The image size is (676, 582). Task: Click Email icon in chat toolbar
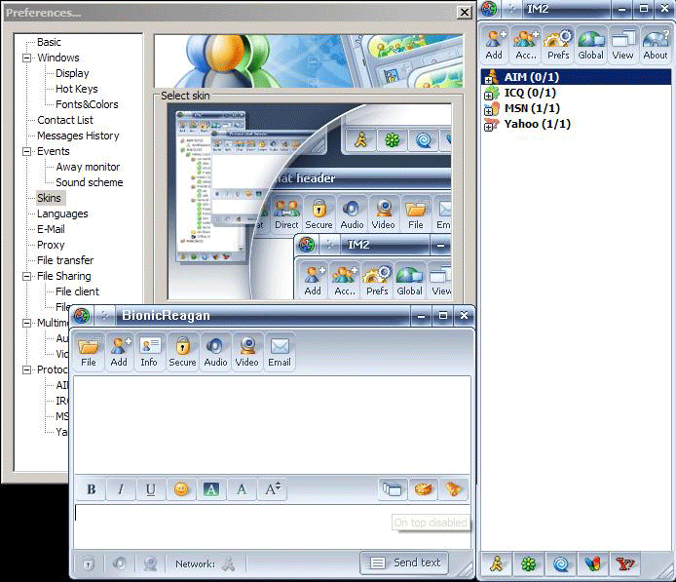(x=280, y=352)
